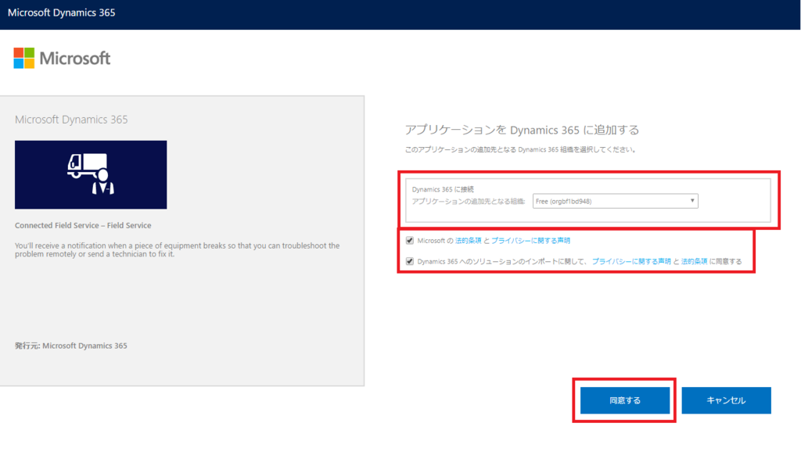Click the Dynamics 365 に接続 label
The image size is (801, 455).
point(443,189)
